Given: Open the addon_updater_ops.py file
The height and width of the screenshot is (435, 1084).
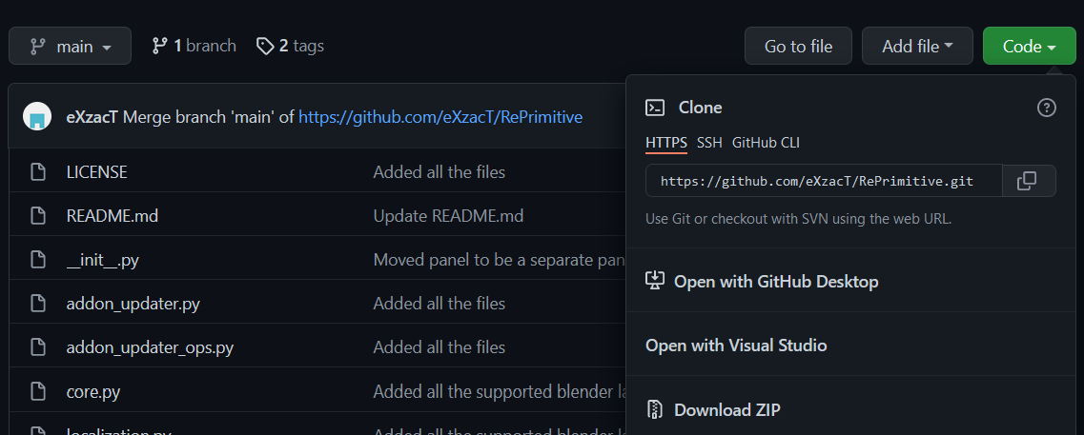Looking at the screenshot, I should pyautogui.click(x=150, y=348).
